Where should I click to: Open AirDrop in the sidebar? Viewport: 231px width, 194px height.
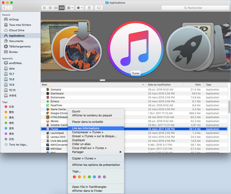pos(13,19)
